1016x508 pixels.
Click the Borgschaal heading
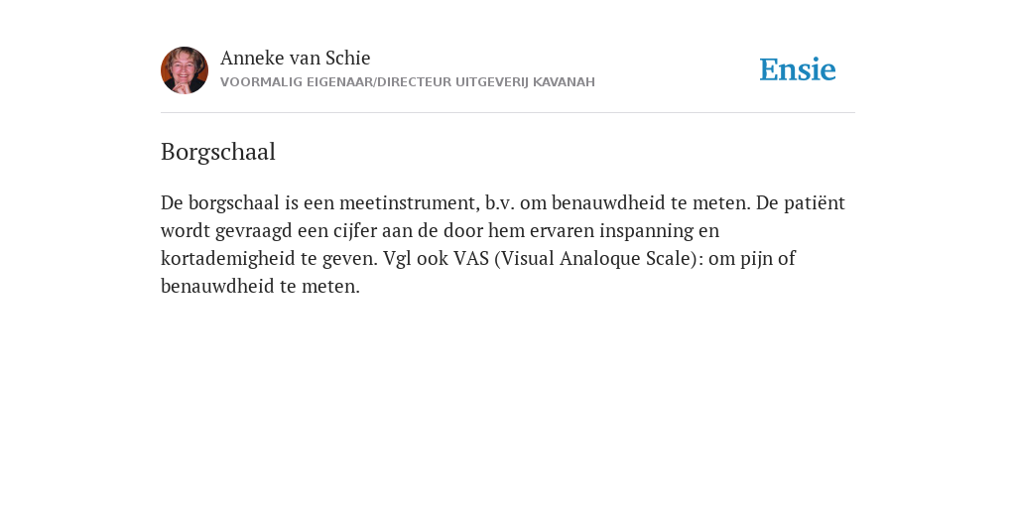point(218,152)
